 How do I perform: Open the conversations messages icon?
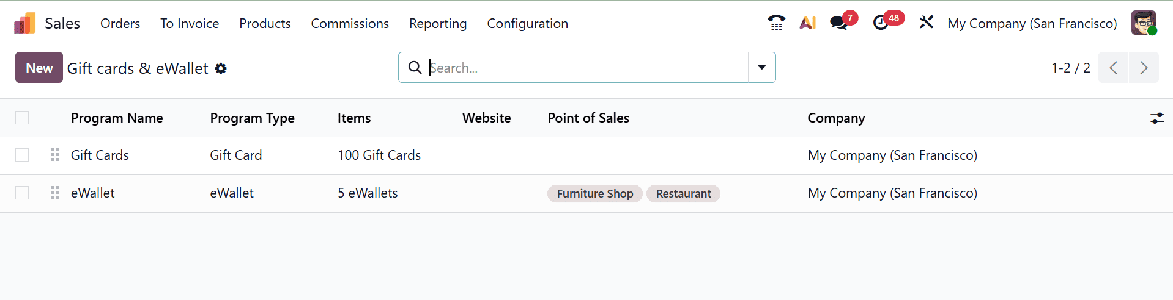[839, 23]
